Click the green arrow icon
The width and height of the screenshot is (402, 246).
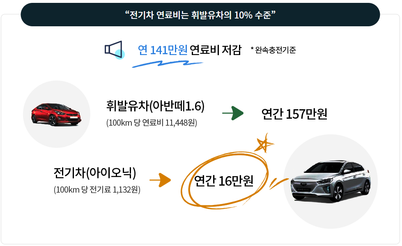tap(232, 113)
